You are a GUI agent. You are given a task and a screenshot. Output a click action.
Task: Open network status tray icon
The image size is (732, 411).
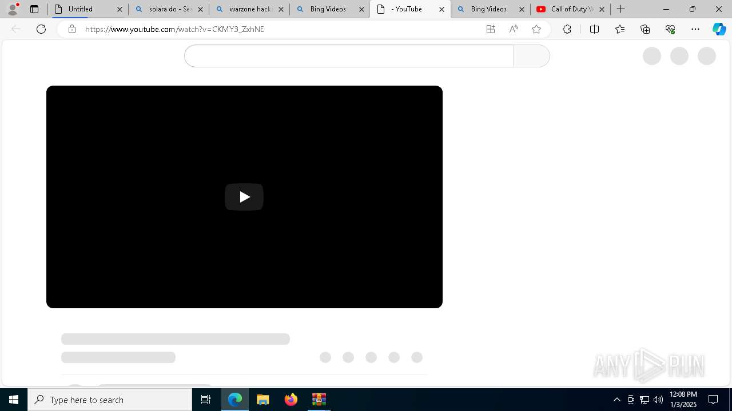click(645, 400)
